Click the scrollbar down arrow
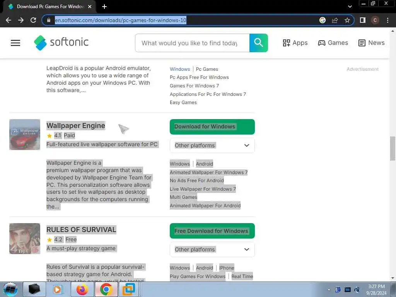The width and height of the screenshot is (396, 297). tap(393, 278)
